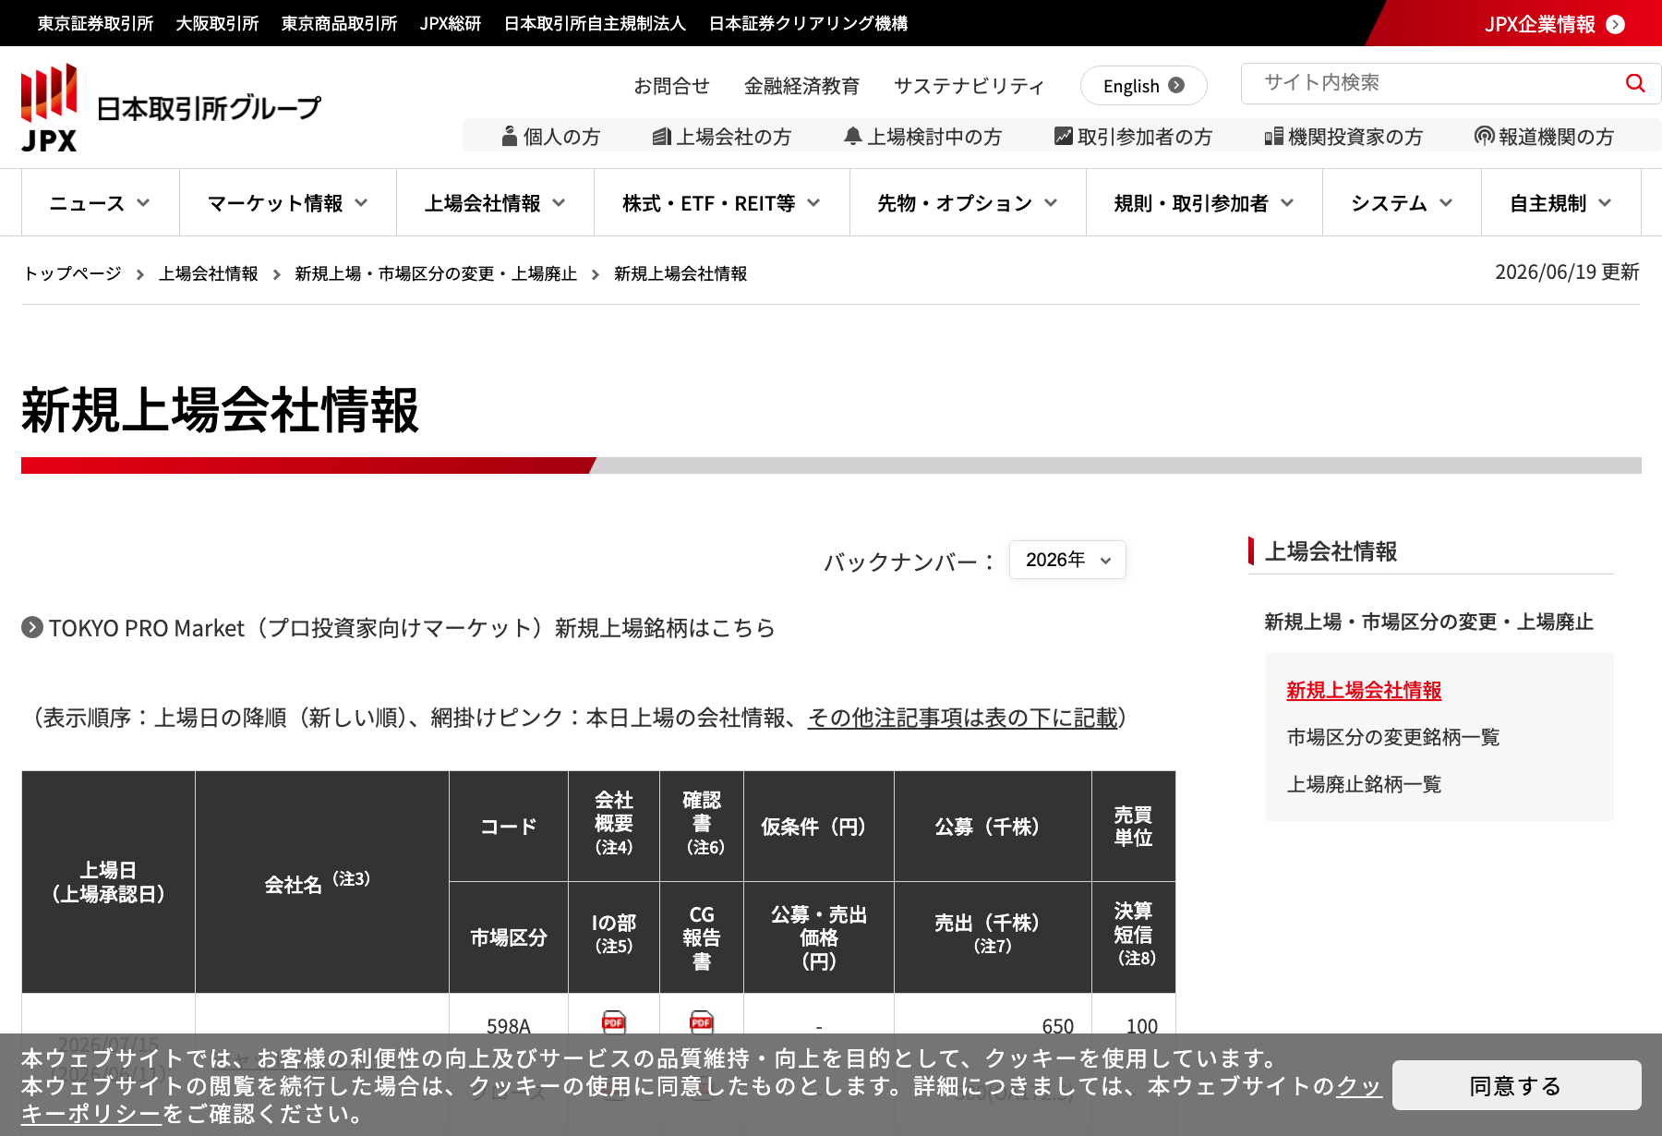Open the 確認書 PDF for code 598A
The height and width of the screenshot is (1136, 1662).
coord(702,1022)
